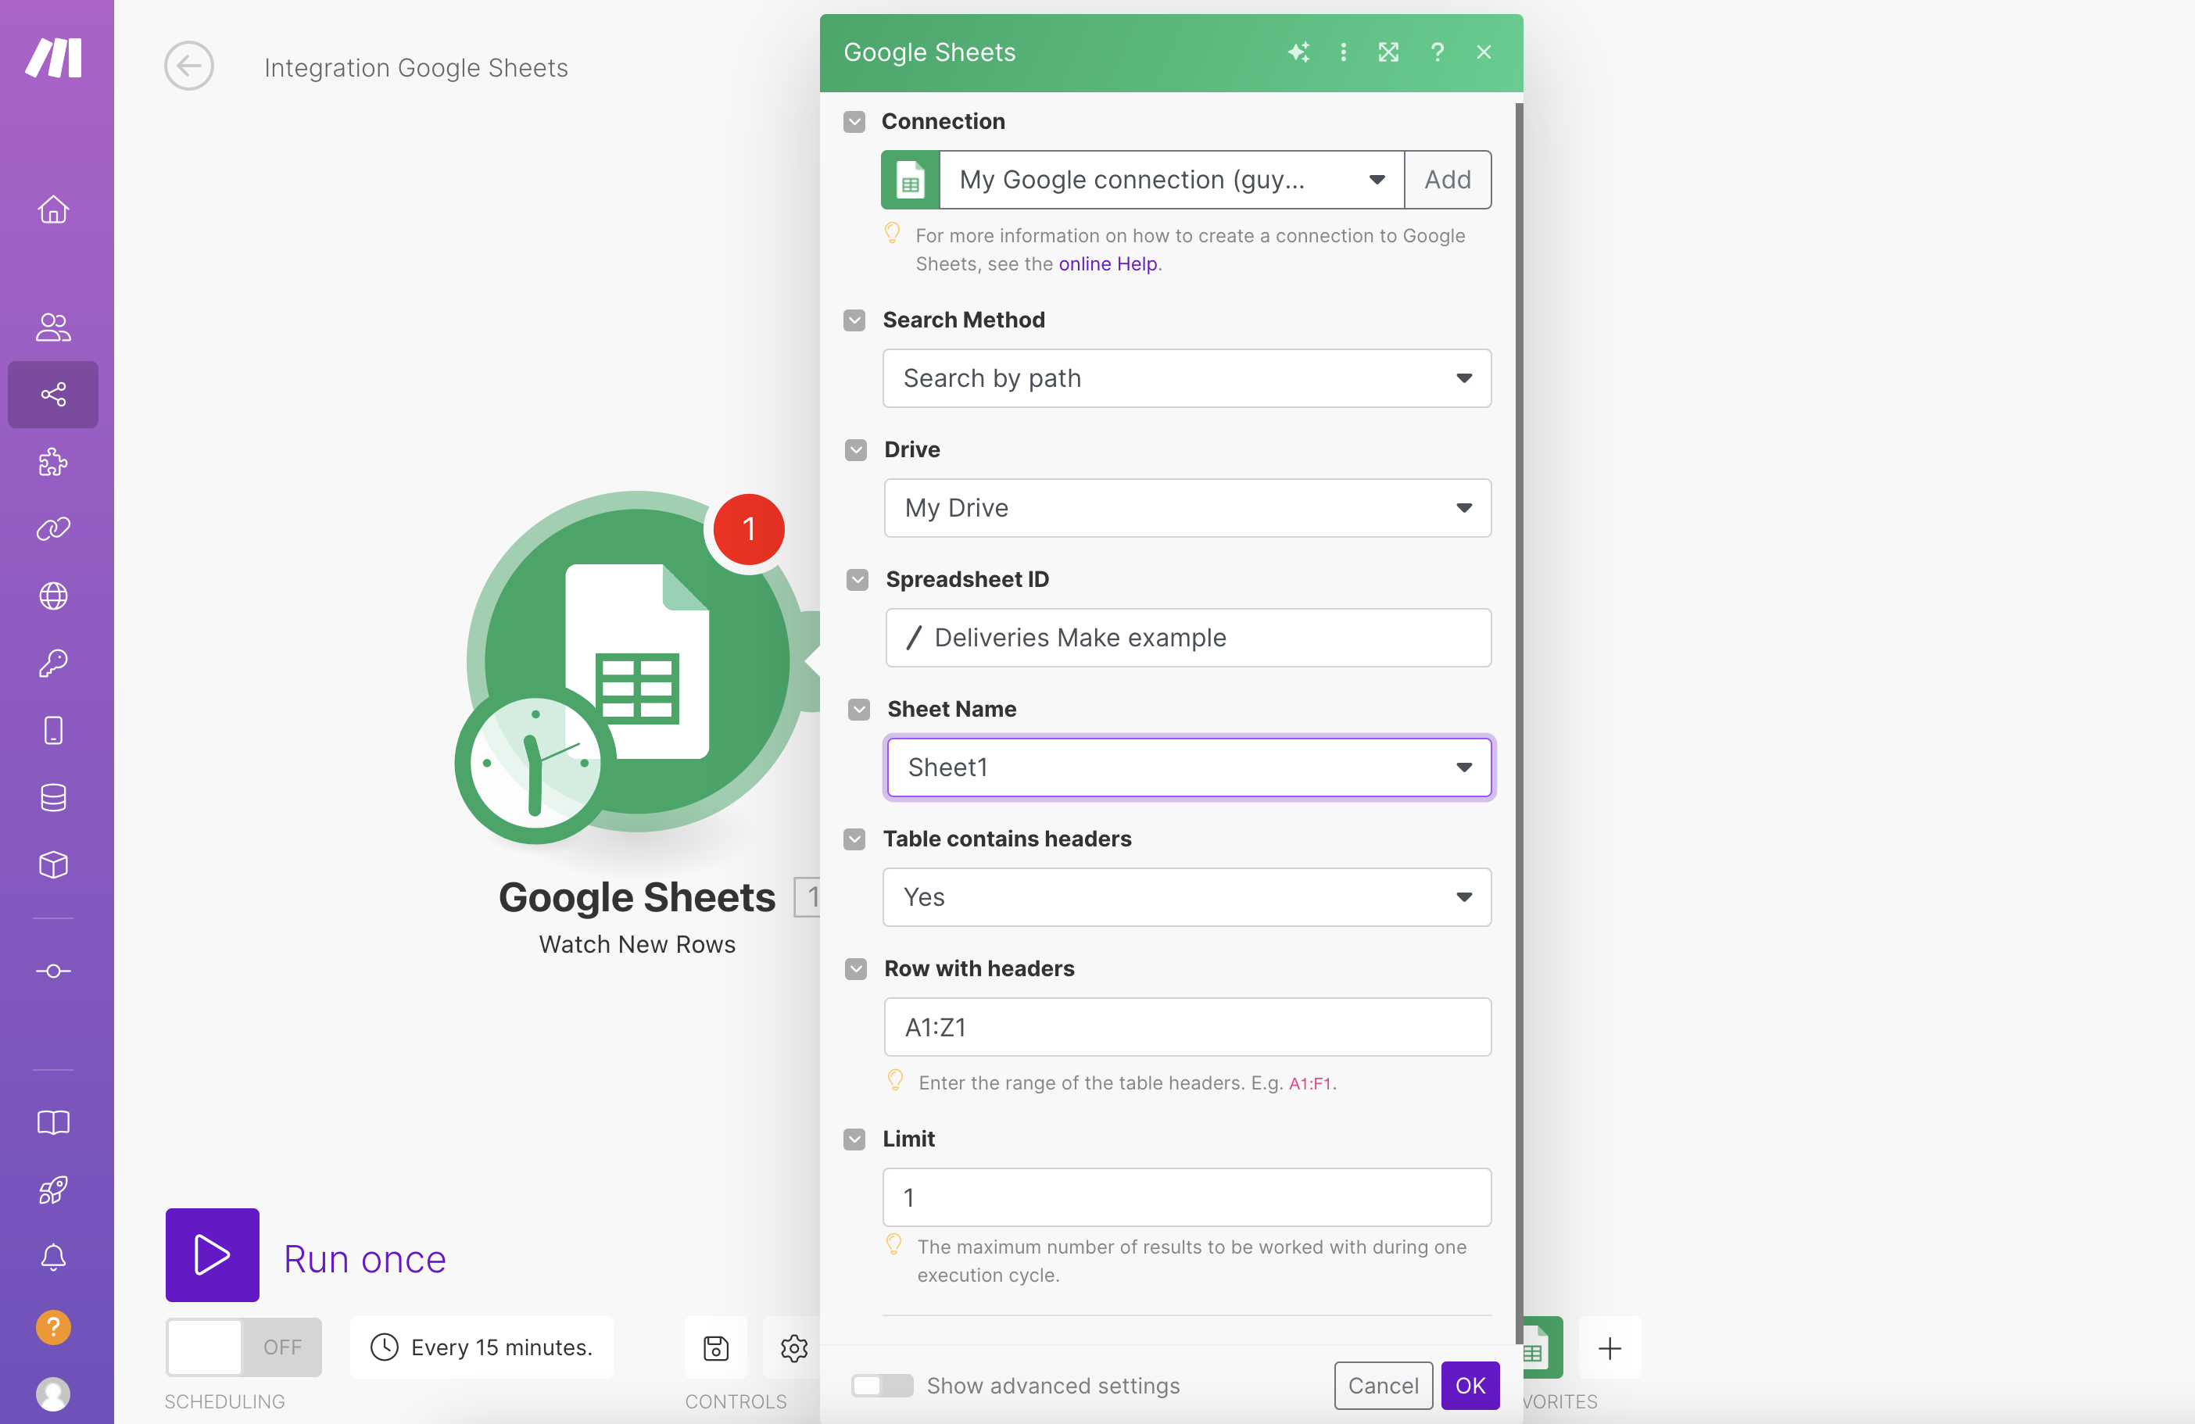Click the Make logo in the sidebar
Screen dimensions: 2195x1424
pos(55,57)
